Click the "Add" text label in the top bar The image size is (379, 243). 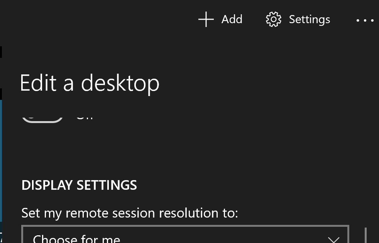click(x=232, y=19)
